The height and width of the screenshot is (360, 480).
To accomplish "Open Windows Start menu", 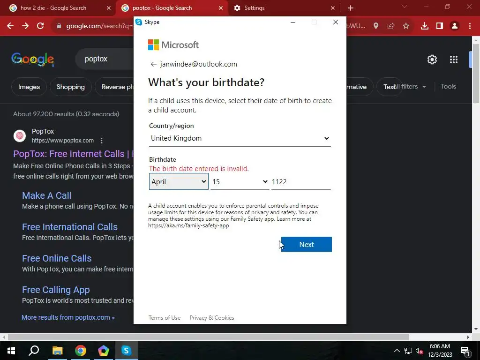I will (x=11, y=351).
